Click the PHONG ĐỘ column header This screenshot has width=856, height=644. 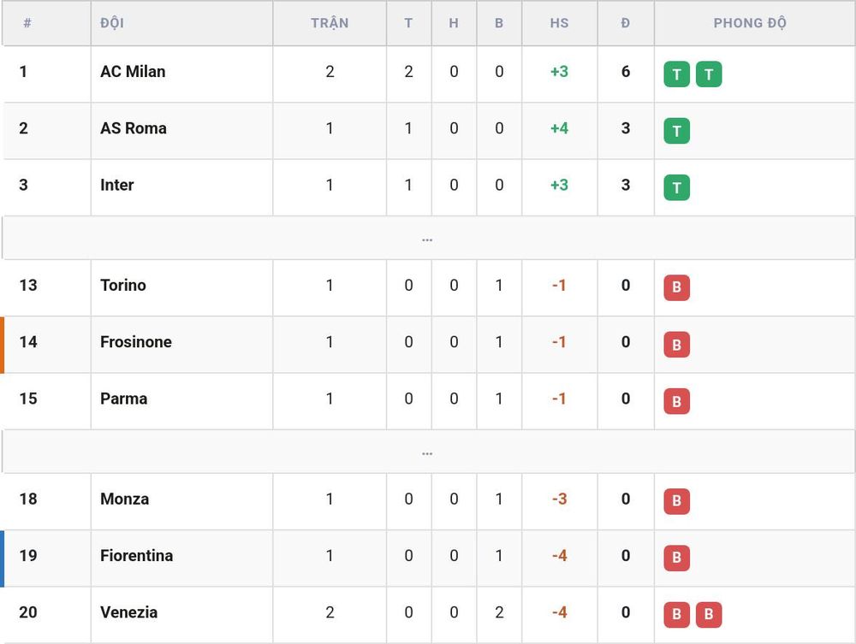[x=750, y=23]
